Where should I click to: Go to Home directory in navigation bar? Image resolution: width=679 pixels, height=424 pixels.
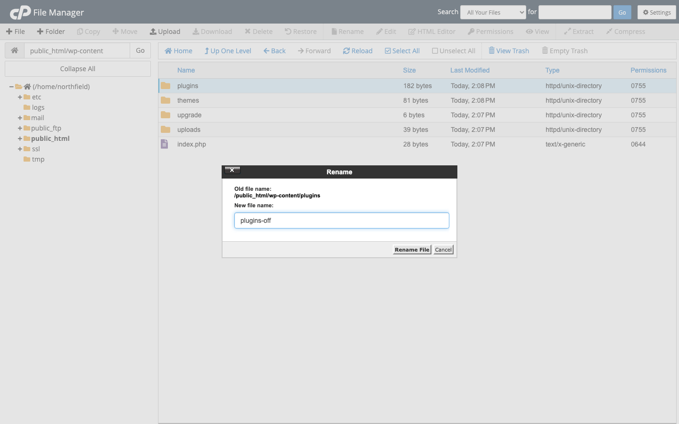click(x=178, y=51)
